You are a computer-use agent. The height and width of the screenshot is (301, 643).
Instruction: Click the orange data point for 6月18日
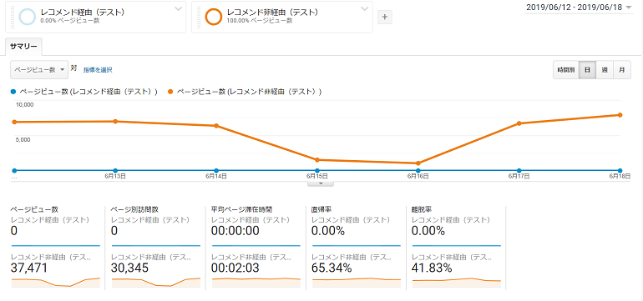[x=620, y=115]
